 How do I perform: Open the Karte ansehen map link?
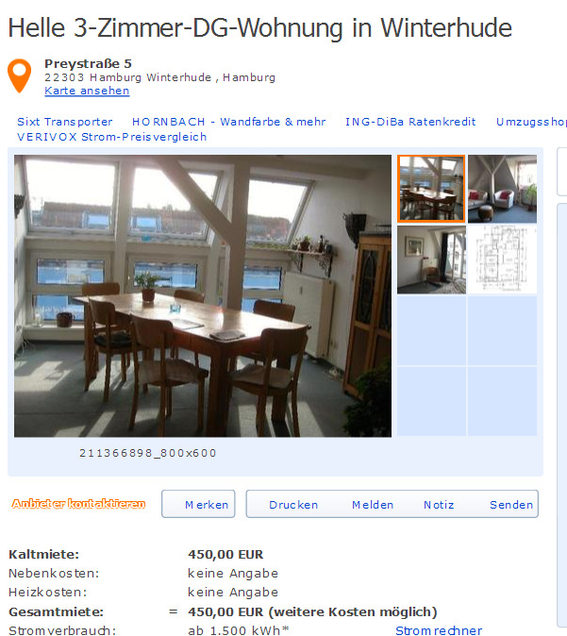(87, 91)
